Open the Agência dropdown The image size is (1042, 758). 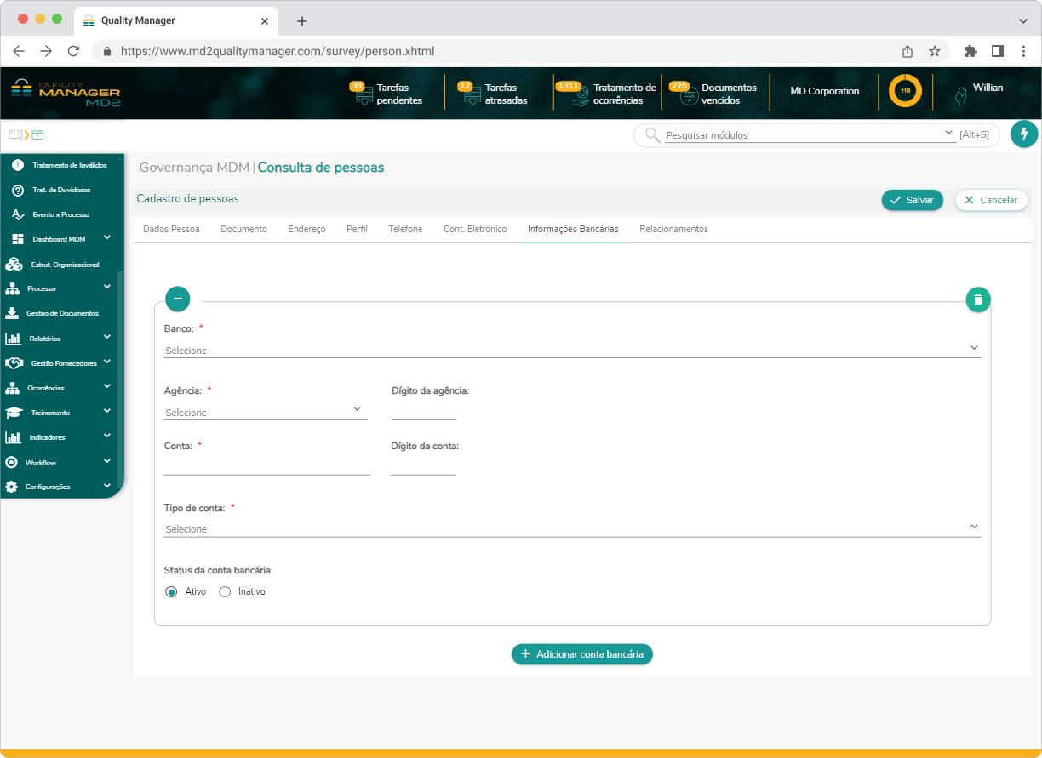click(265, 412)
